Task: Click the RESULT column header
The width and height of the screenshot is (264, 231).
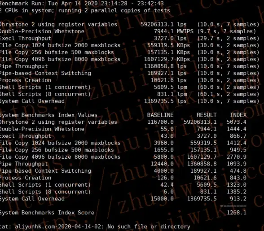Action: (207, 115)
